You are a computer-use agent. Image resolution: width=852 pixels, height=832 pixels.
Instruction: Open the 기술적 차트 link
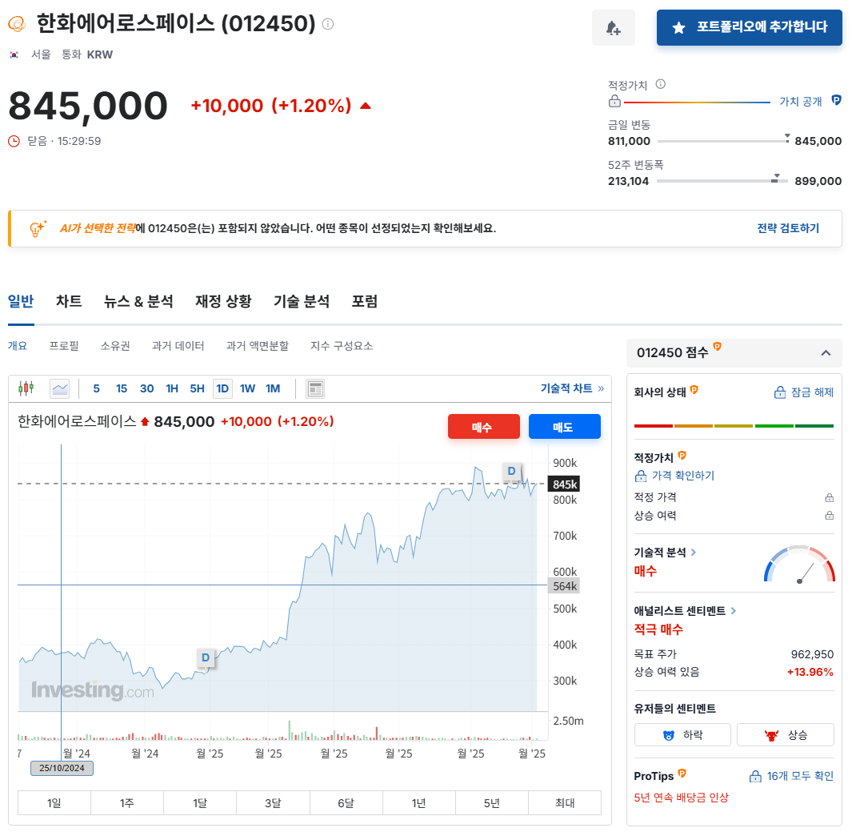[x=572, y=388]
